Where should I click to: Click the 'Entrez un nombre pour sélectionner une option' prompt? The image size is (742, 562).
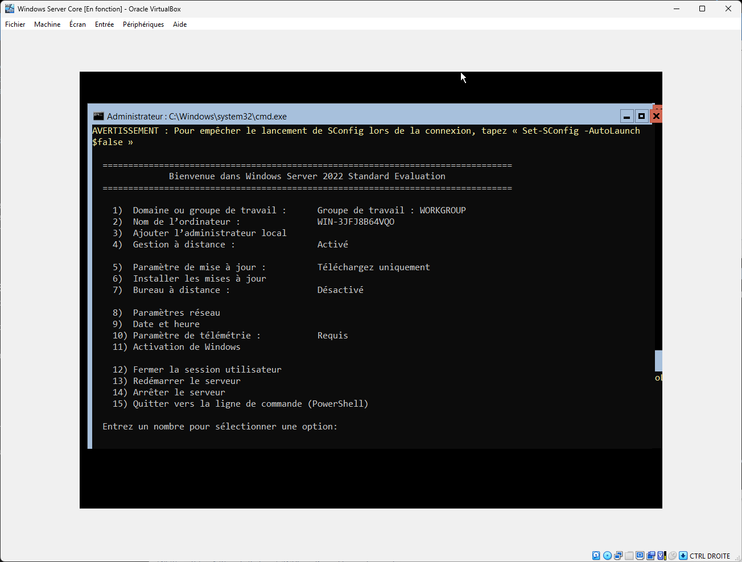tap(220, 427)
